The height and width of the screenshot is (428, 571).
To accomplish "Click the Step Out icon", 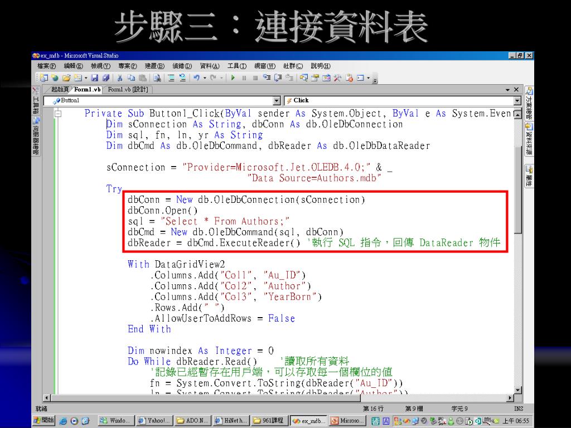I will [x=289, y=77].
